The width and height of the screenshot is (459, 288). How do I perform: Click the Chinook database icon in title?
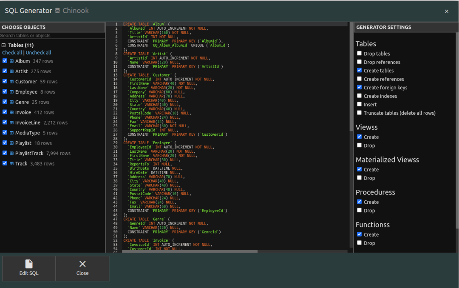[57, 11]
